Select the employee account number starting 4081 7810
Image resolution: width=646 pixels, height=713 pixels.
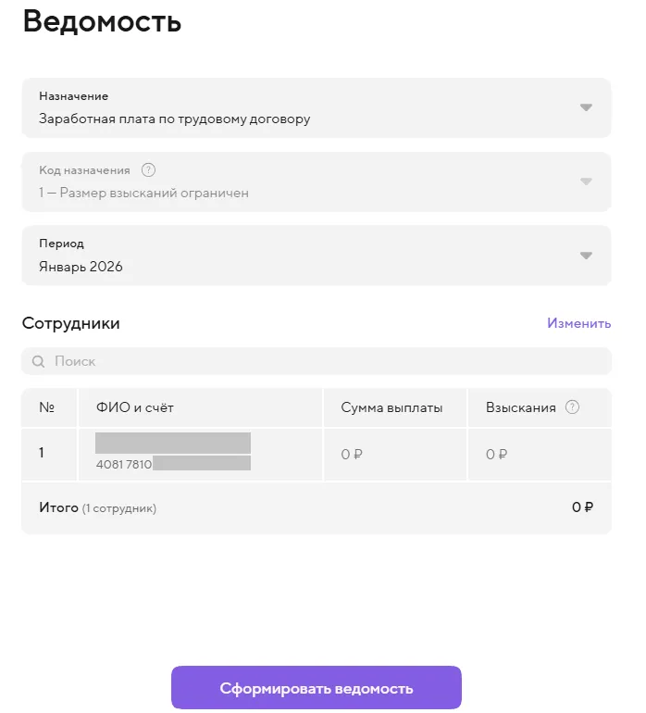172,463
